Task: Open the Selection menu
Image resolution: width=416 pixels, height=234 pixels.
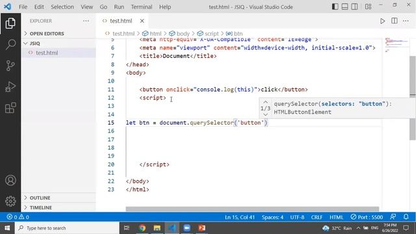Action: (62, 7)
